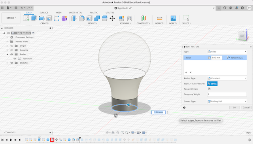Screen dimensions: 253x144
Task: Select the Shell tool
Action: pos(89,18)
